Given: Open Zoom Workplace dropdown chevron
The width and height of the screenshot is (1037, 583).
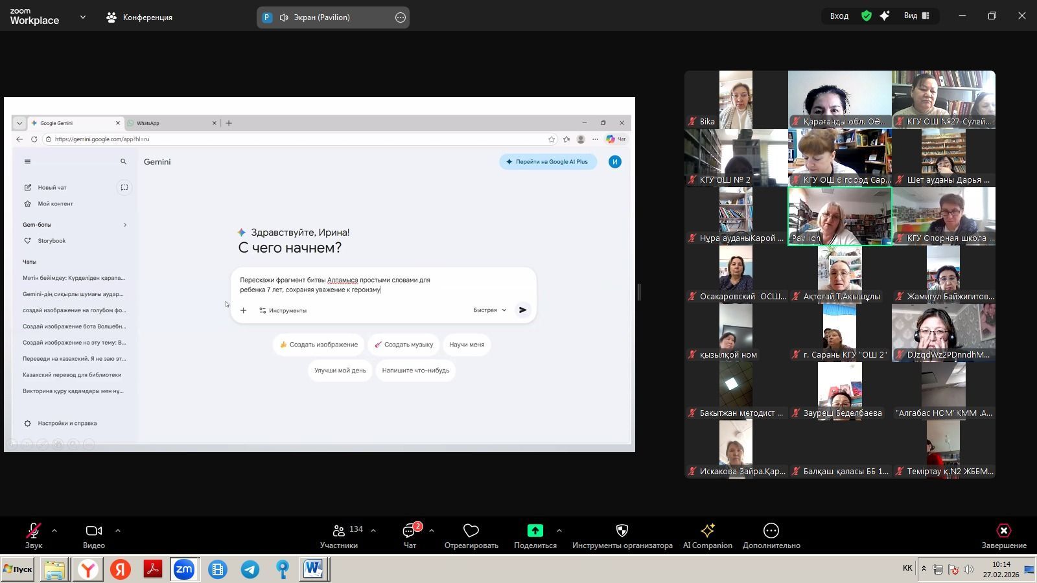Looking at the screenshot, I should [83, 17].
